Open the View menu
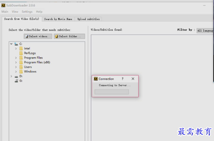214x141 pixels. 15,12
